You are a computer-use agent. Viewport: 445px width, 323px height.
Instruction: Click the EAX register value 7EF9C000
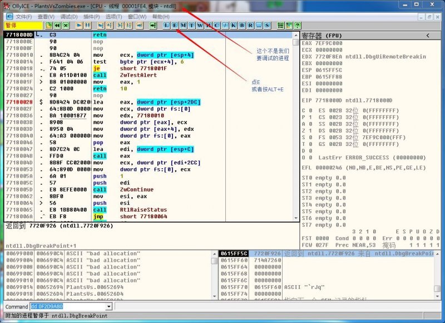pyautogui.click(x=329, y=43)
